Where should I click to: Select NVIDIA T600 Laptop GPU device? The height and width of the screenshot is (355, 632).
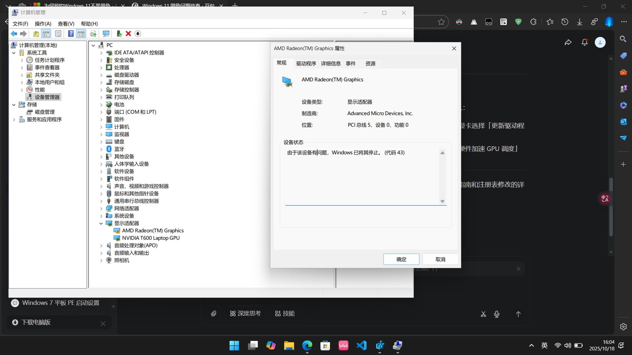point(151,238)
